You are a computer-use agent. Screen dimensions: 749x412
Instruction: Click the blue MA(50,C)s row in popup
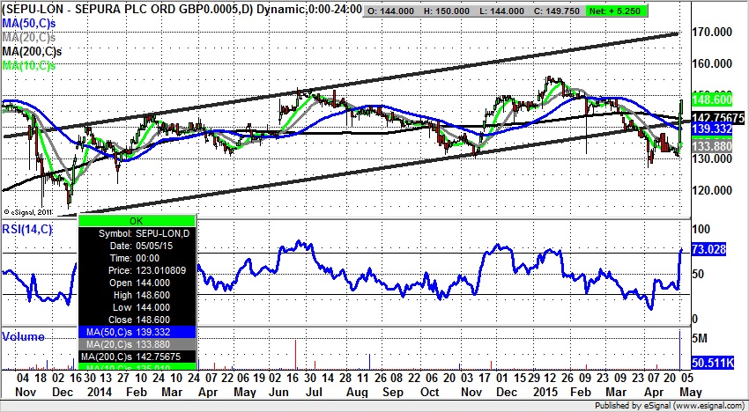point(136,330)
